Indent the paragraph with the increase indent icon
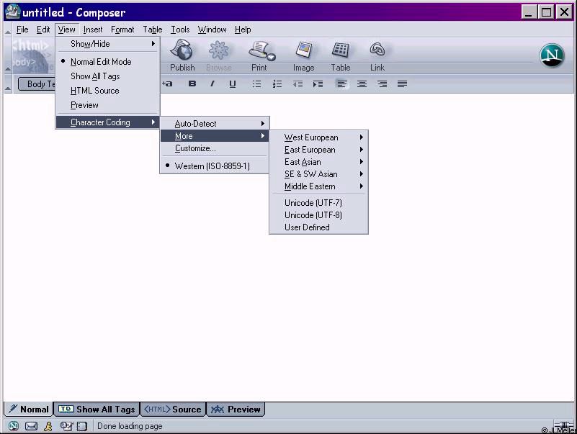The image size is (577, 434). (x=318, y=84)
